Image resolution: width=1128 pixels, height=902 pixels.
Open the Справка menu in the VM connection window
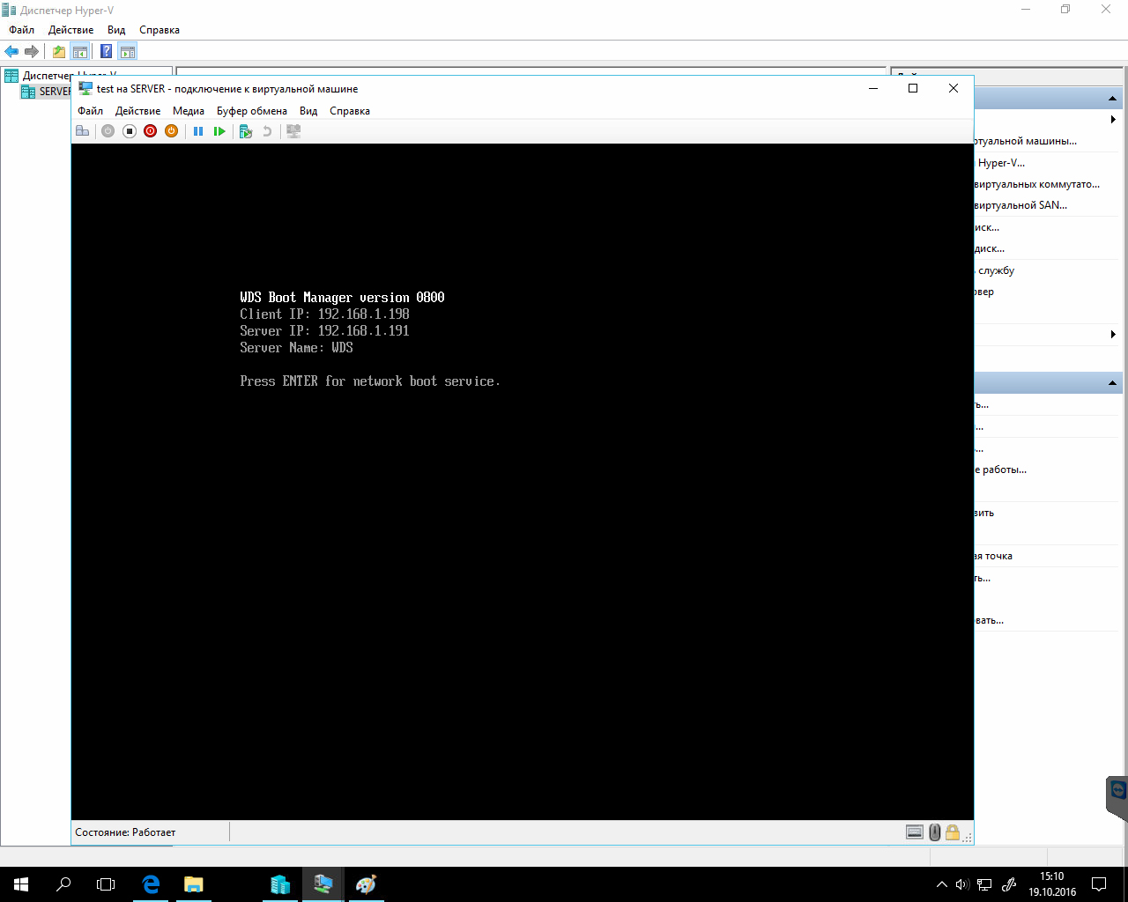coord(350,111)
